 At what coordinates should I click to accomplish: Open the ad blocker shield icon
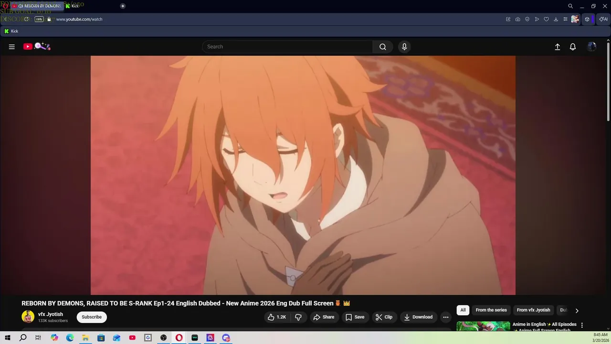click(x=527, y=19)
